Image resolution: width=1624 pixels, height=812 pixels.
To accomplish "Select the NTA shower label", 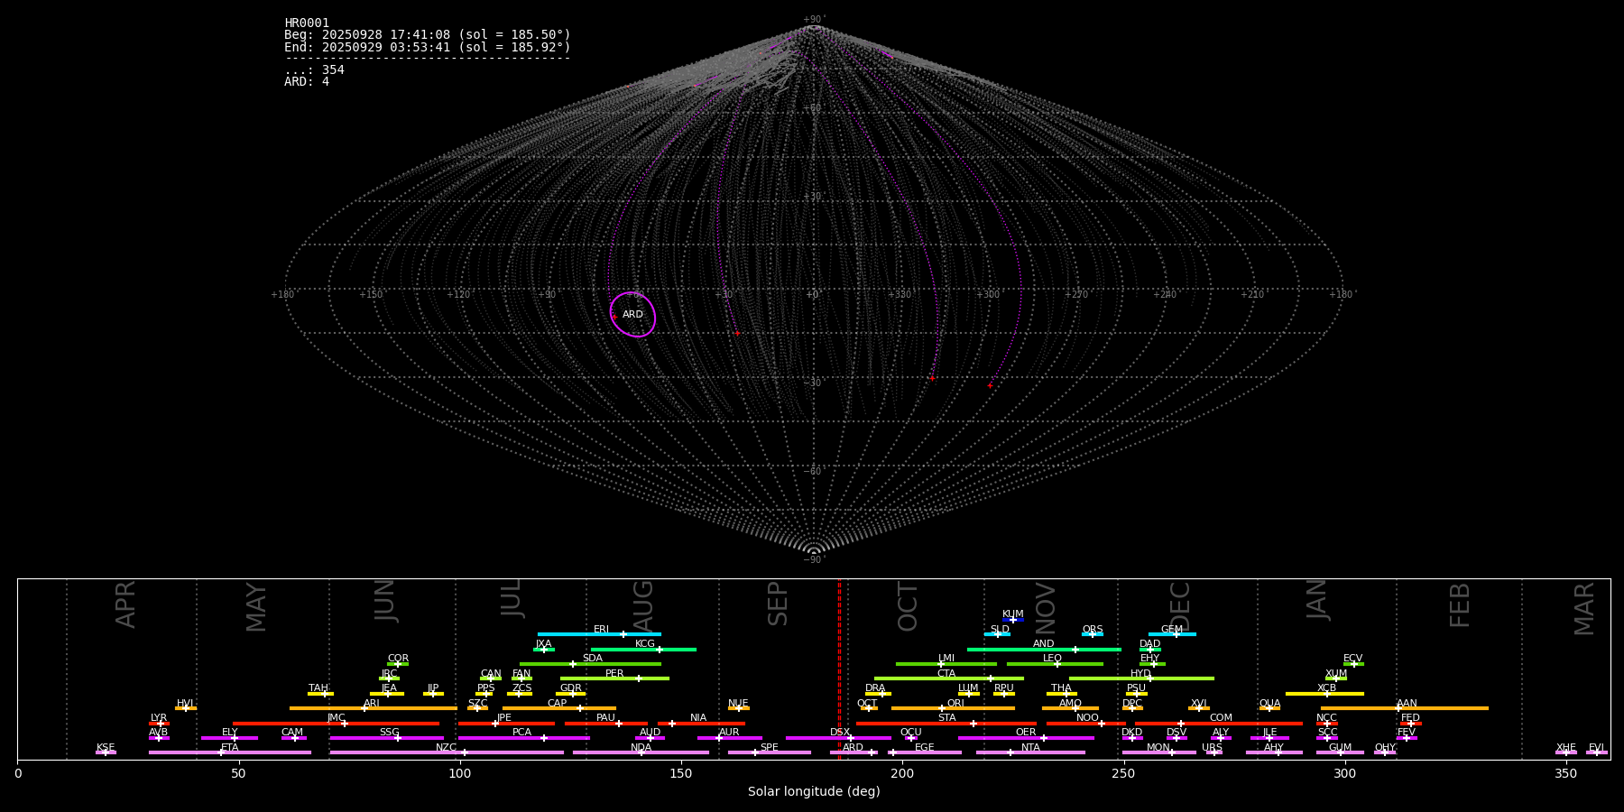I will point(1030,747).
